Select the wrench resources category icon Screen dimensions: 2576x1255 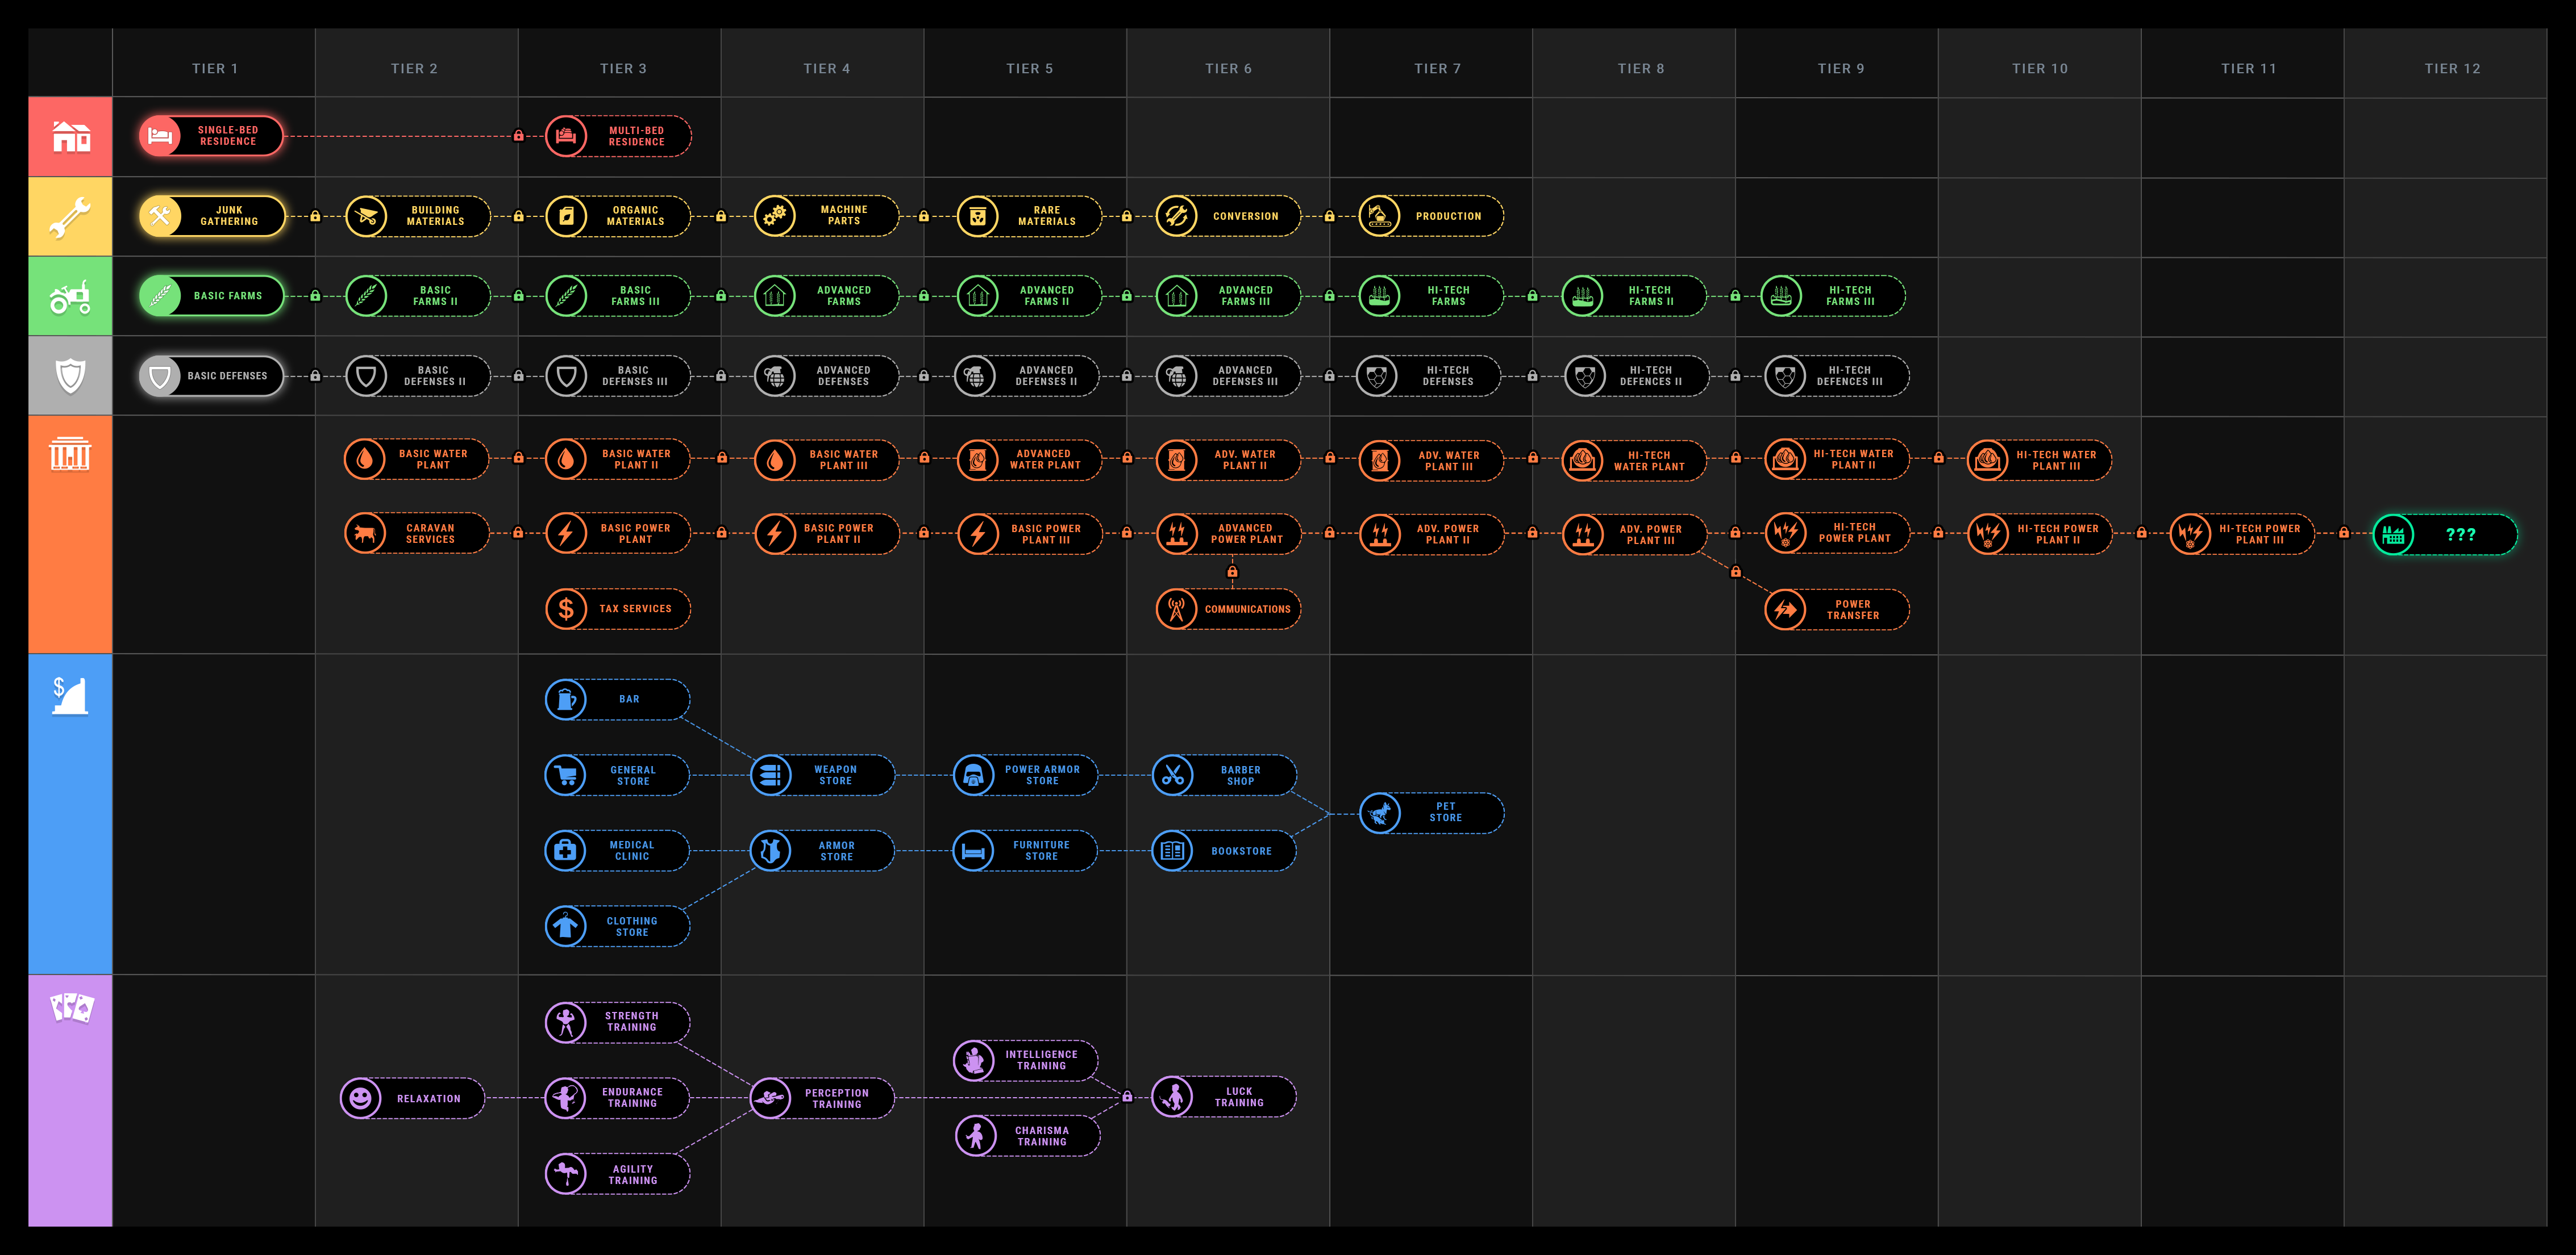[x=70, y=217]
